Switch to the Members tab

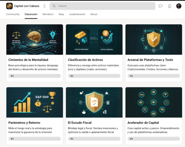click(x=48, y=14)
